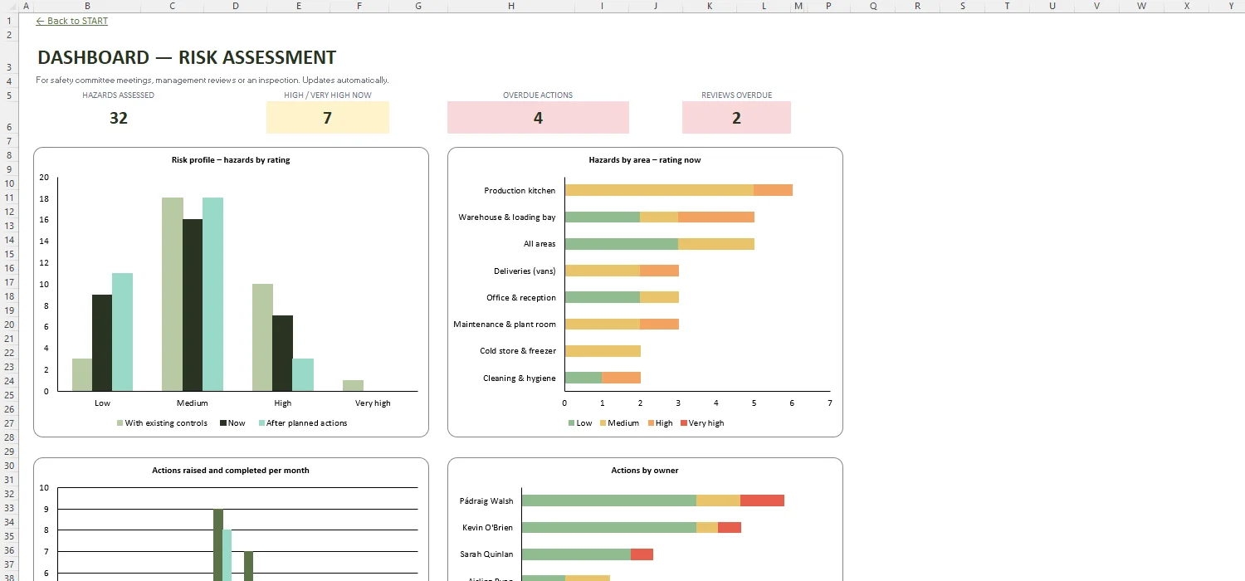Select the Dashboard — Risk Assessment title cell

pos(187,57)
